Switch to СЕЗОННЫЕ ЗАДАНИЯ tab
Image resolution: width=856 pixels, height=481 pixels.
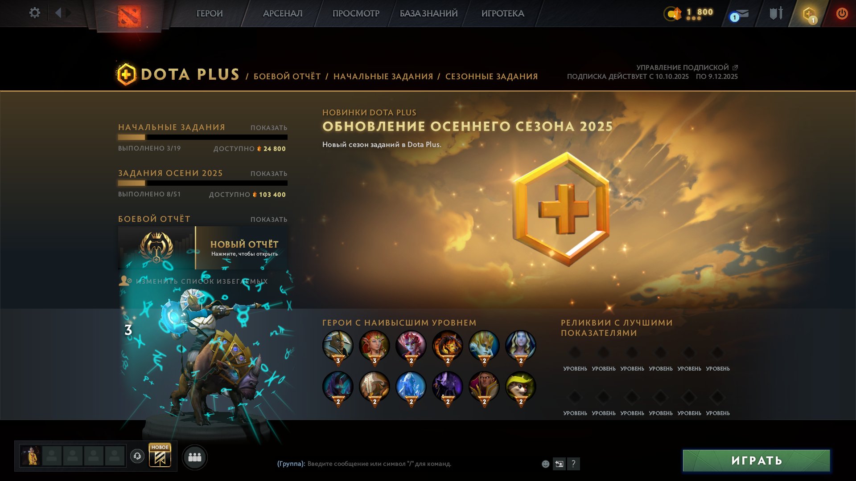click(491, 76)
